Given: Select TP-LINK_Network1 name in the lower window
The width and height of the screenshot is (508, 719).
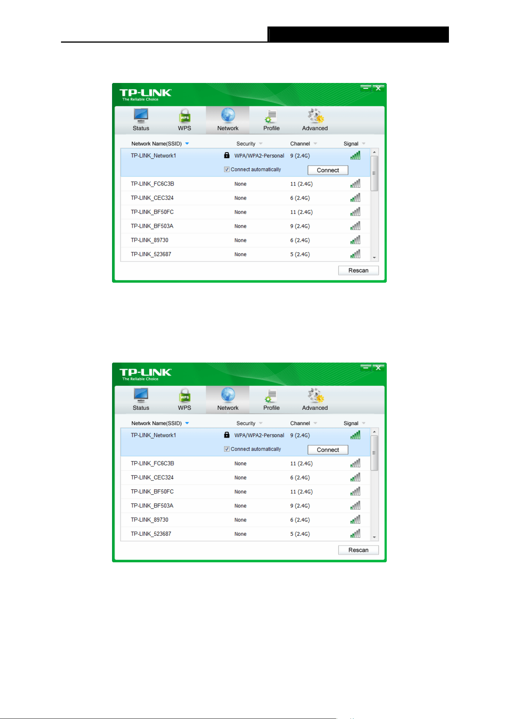Looking at the screenshot, I should tap(153, 435).
